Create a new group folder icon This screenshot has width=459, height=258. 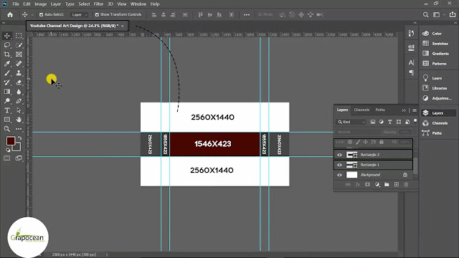pos(387,185)
